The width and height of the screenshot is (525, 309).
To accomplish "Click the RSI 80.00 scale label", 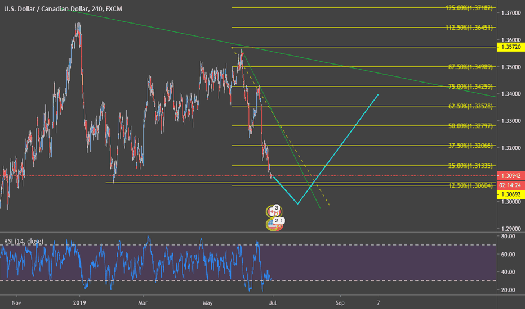I will [x=508, y=236].
